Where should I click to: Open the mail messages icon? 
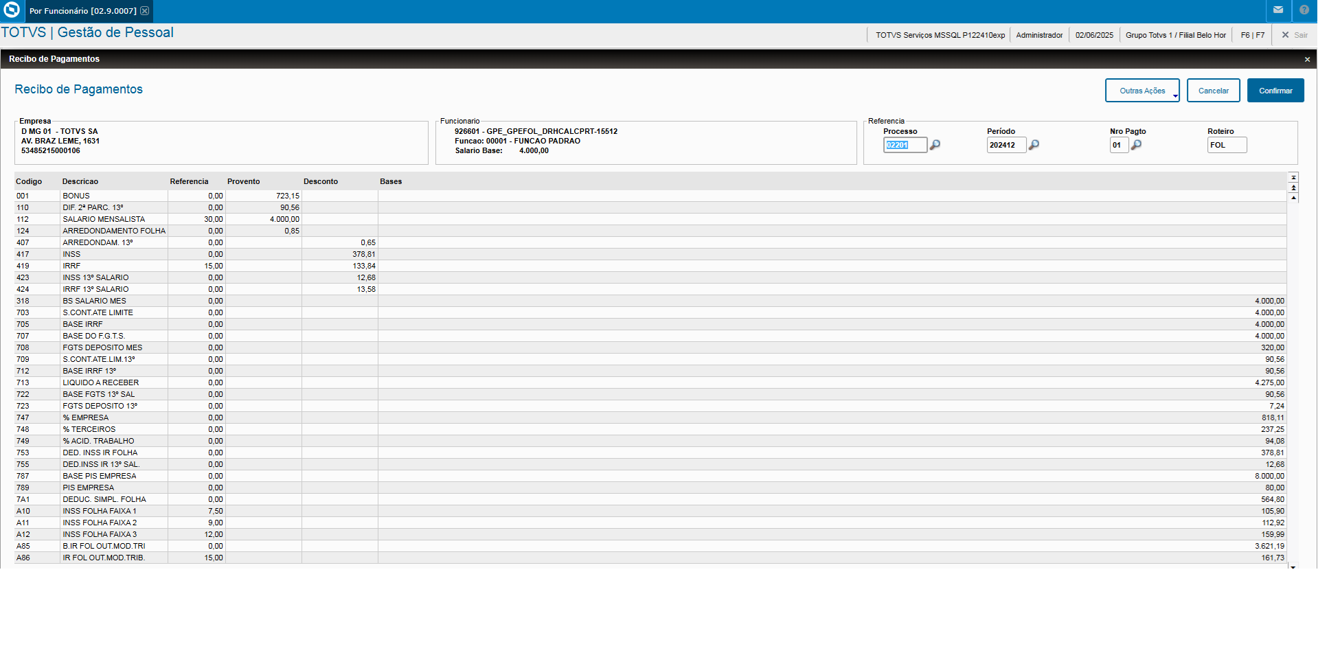pyautogui.click(x=1278, y=10)
